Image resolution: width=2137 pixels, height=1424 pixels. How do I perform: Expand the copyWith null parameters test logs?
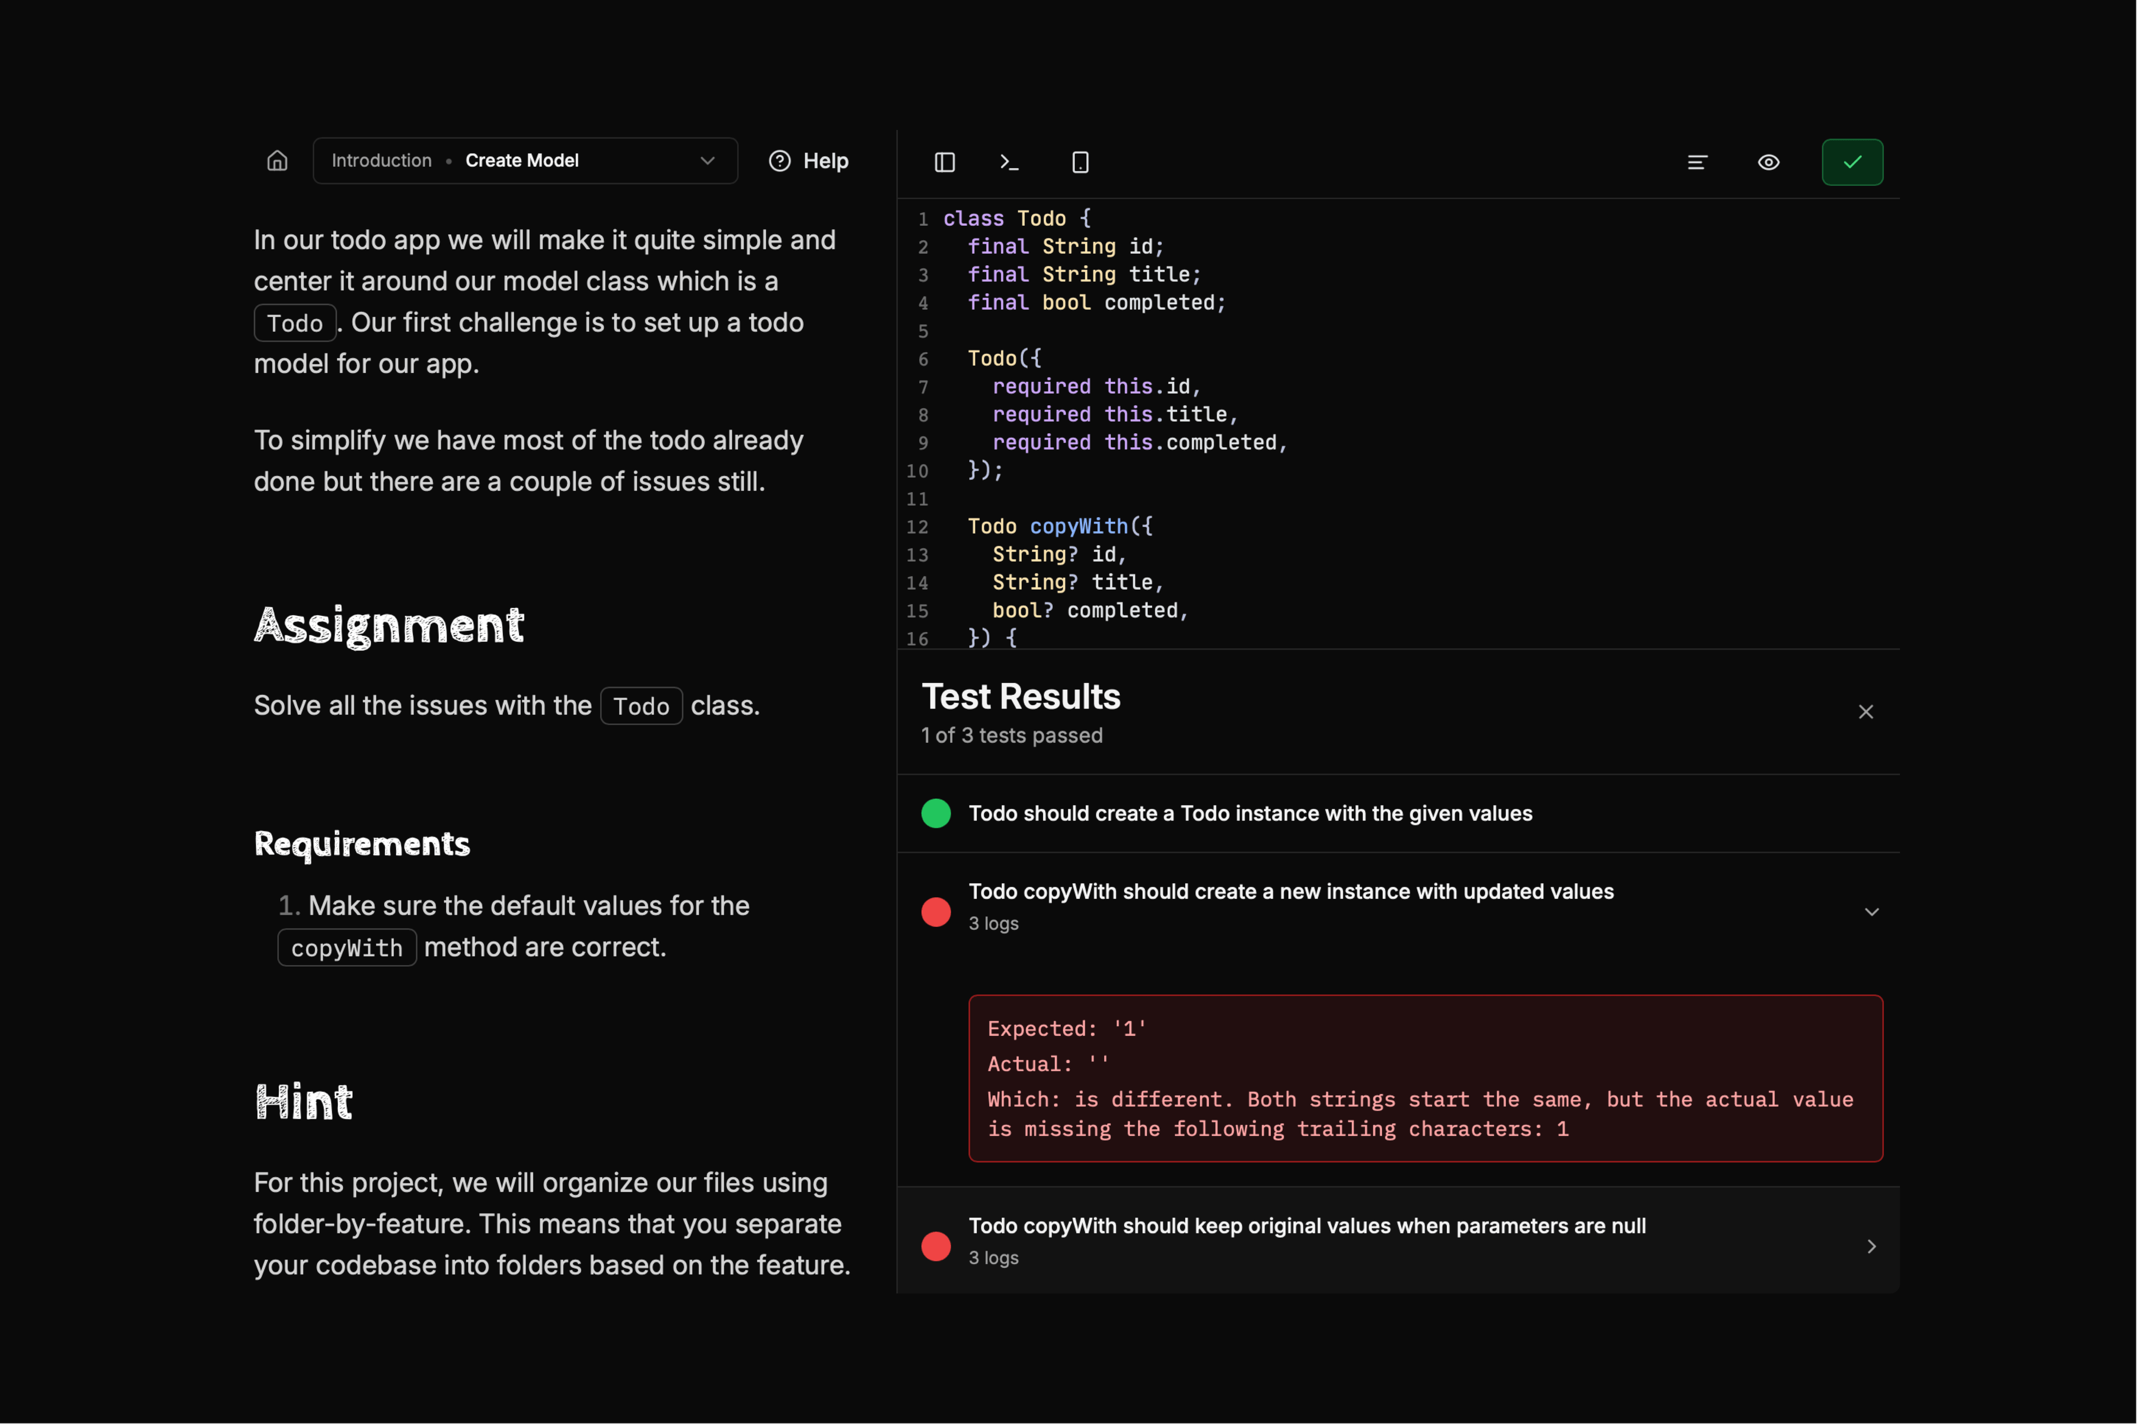coord(1872,1245)
